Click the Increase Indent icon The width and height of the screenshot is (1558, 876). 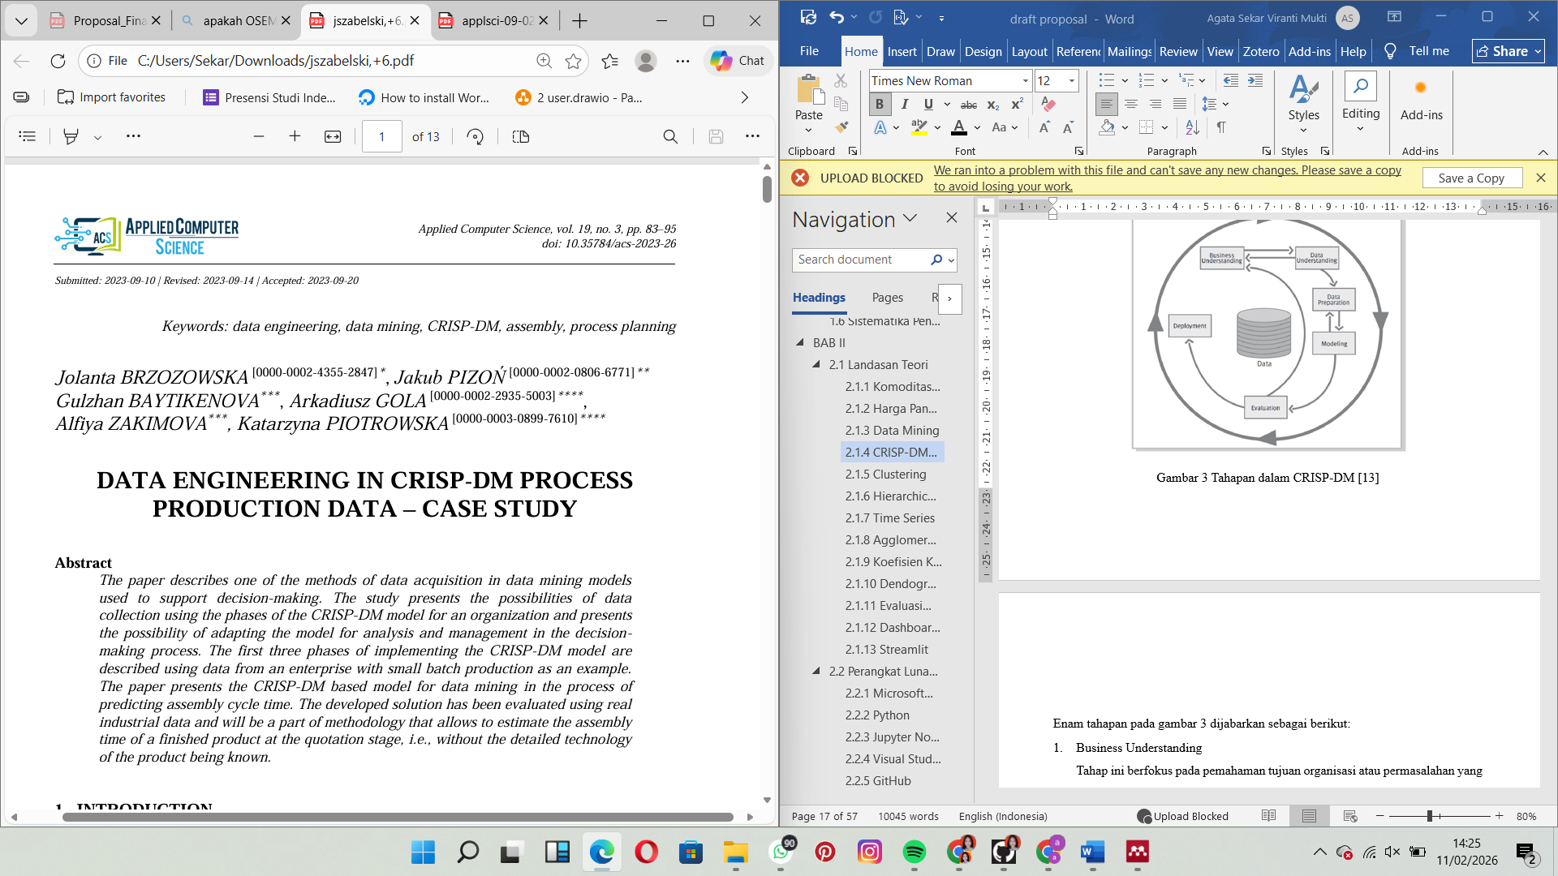[x=1255, y=80]
